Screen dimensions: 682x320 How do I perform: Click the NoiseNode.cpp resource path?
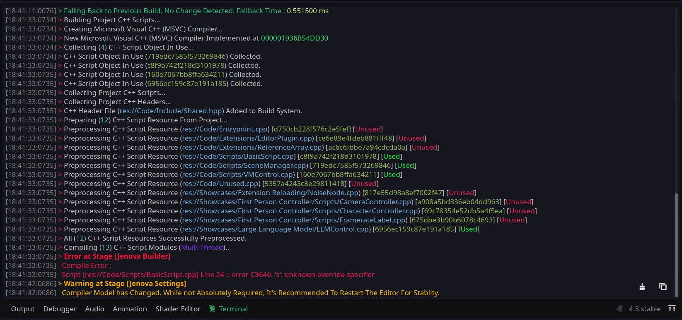click(270, 193)
